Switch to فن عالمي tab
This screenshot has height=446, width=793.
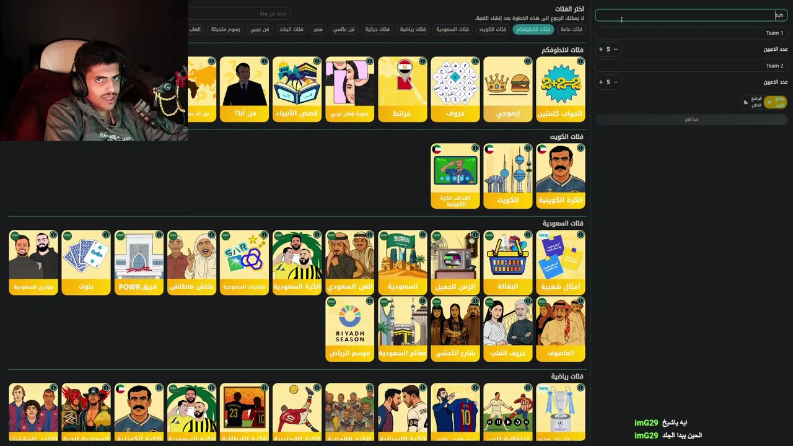(343, 29)
